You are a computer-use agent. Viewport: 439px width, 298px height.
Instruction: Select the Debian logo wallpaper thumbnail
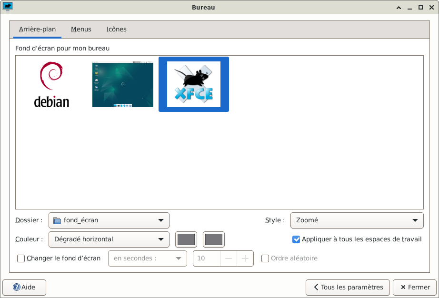point(52,85)
